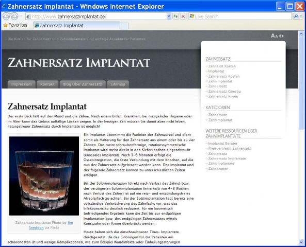Run search with the magnifier icon

296,16
